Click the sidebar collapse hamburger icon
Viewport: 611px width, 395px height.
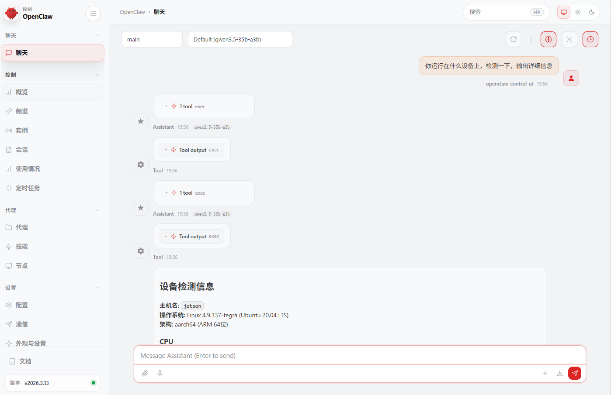click(93, 14)
